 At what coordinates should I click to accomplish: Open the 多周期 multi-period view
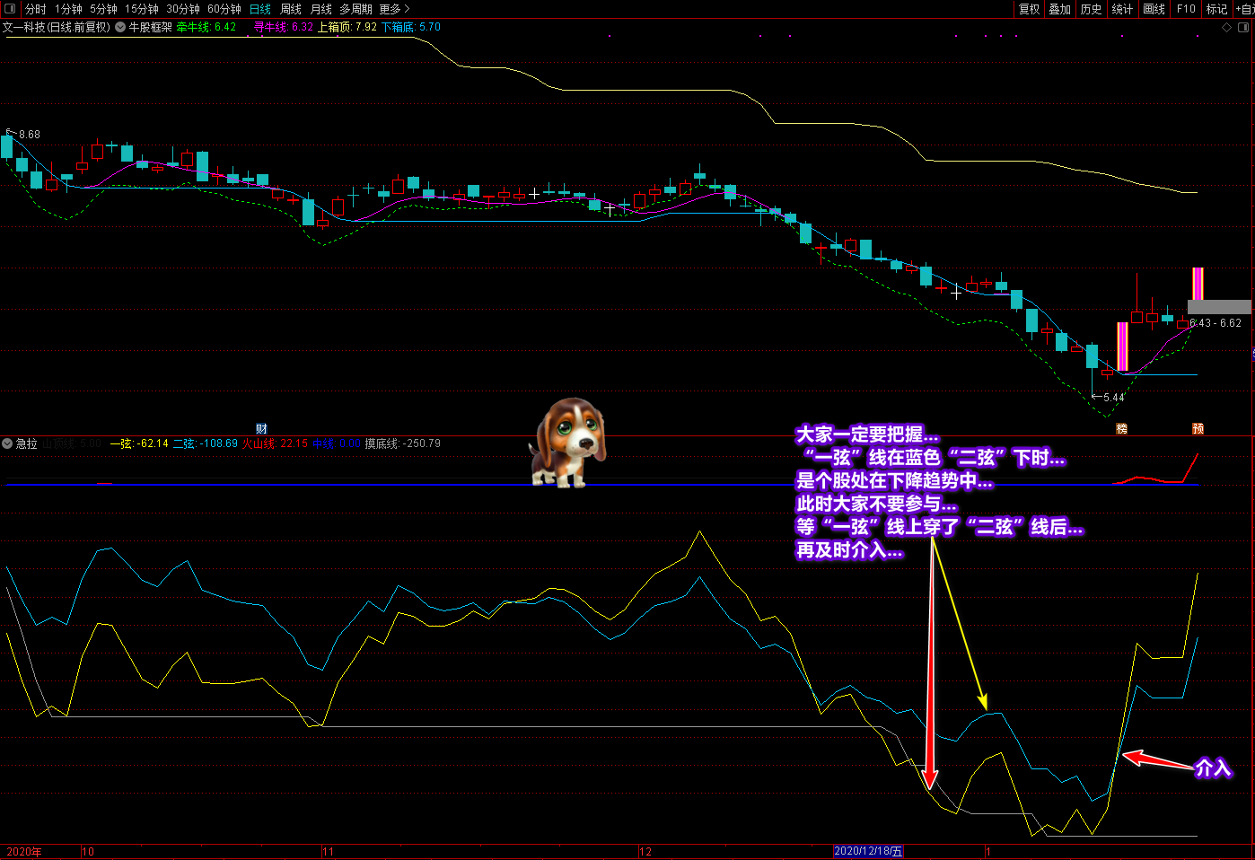(x=355, y=9)
